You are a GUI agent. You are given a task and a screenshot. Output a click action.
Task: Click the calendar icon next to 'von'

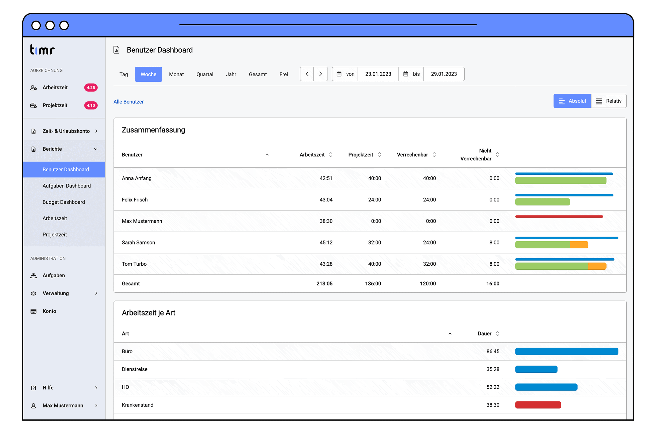pyautogui.click(x=339, y=74)
